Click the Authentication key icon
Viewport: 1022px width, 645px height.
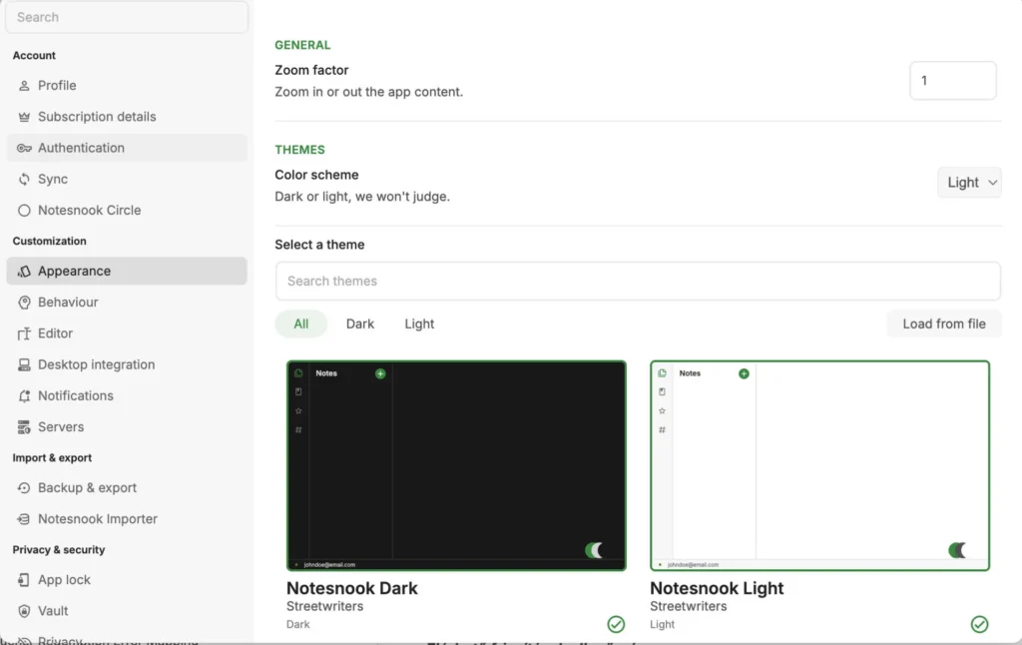point(24,148)
